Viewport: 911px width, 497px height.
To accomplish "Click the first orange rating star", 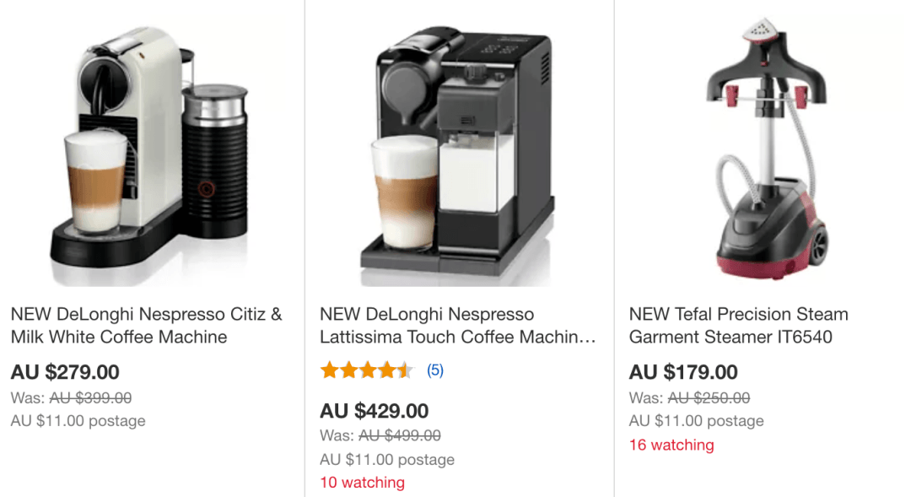I will [330, 370].
